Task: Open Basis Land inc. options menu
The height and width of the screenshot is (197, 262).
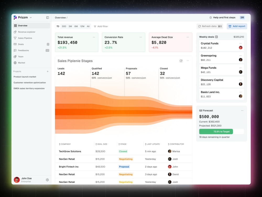Action: (x=241, y=92)
